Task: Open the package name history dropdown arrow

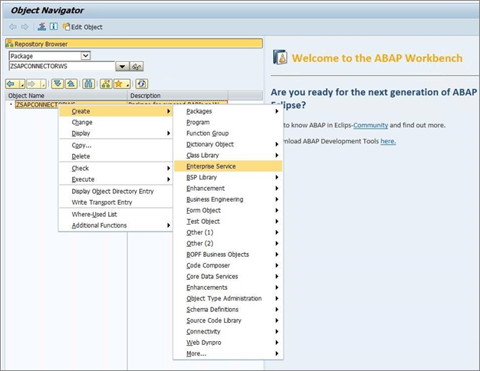Action: [x=121, y=67]
